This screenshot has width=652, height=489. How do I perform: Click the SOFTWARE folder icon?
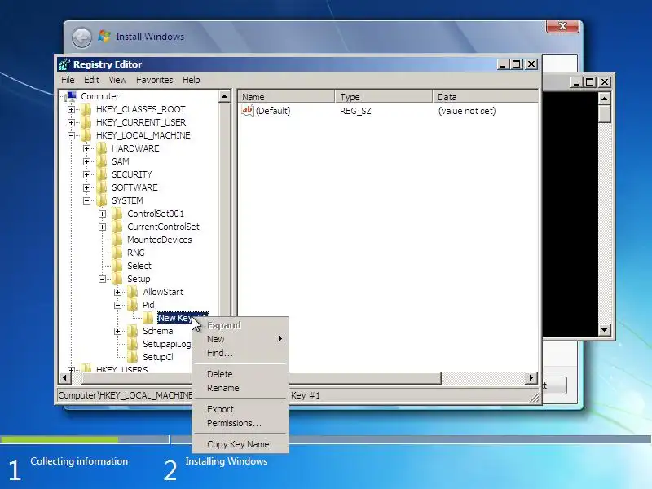tap(102, 187)
